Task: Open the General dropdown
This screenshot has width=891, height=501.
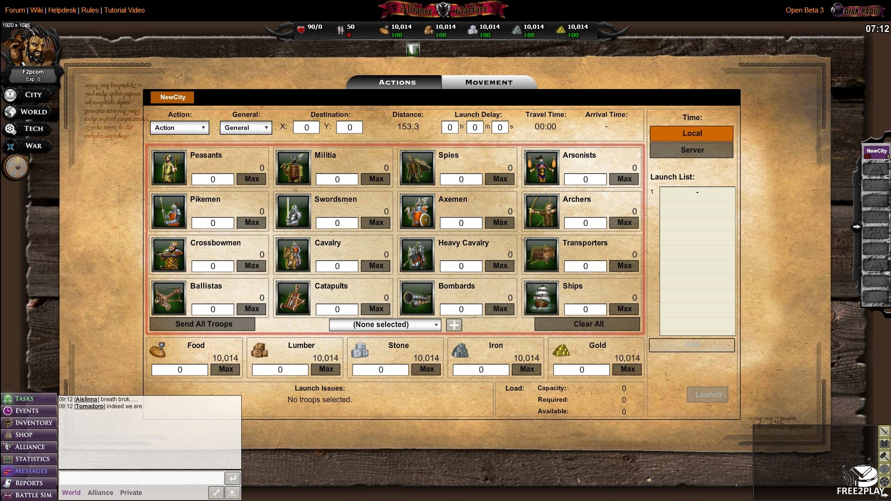Action: click(x=245, y=128)
